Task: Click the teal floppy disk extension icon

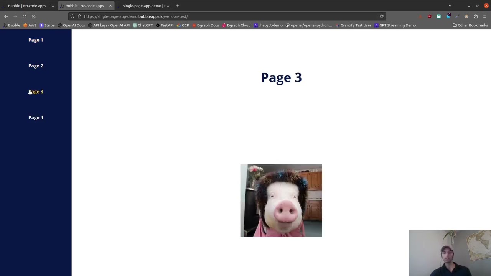Action: pos(439,16)
